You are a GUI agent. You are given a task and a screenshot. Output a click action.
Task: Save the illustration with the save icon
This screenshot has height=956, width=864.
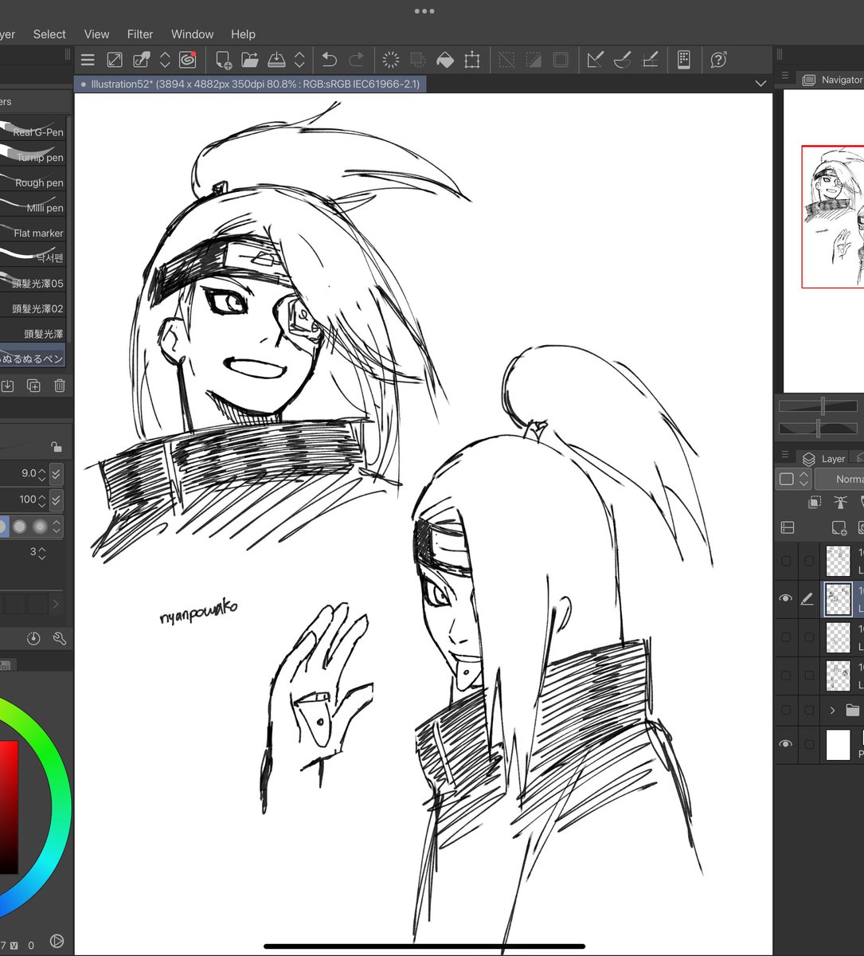[276, 60]
